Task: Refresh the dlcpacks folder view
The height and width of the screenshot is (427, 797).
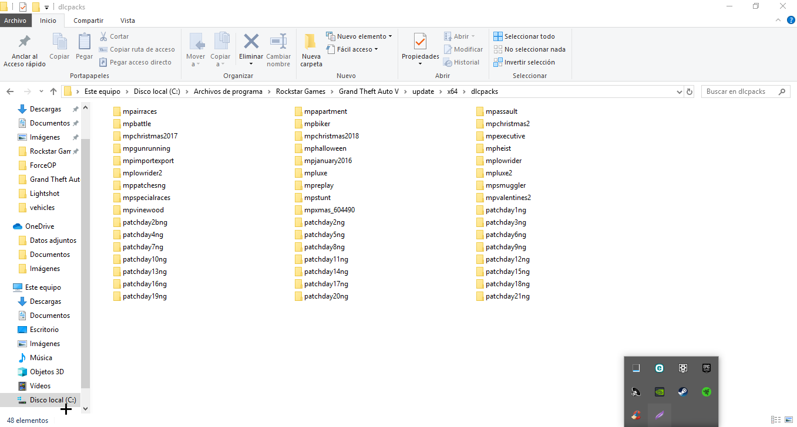Action: [x=690, y=91]
